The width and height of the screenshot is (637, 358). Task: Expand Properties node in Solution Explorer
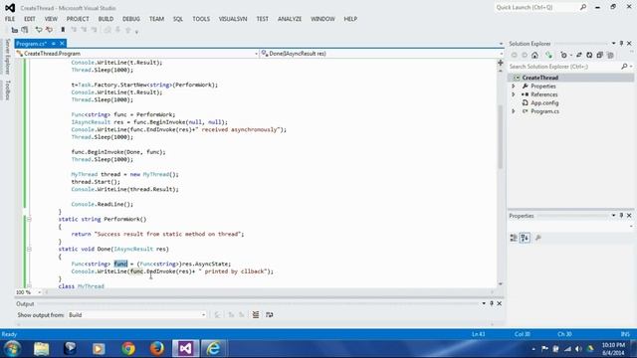click(514, 87)
